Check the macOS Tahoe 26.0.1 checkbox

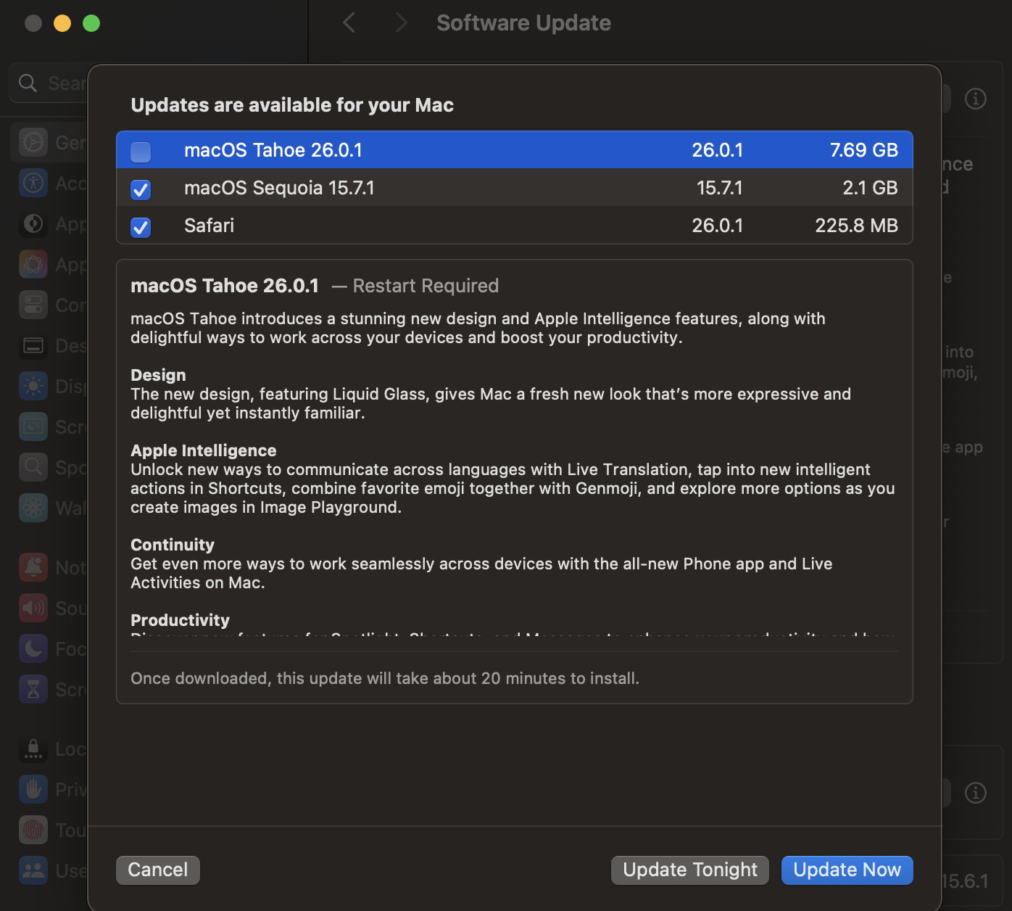(x=141, y=152)
